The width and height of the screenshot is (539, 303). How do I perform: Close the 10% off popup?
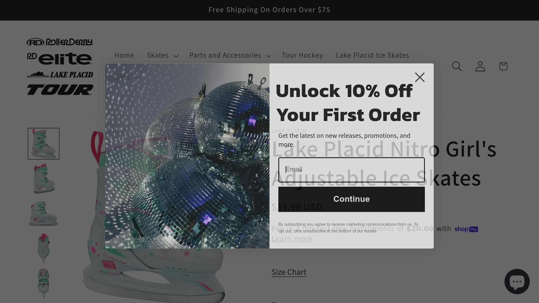point(420,77)
